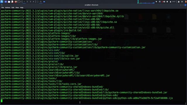Open terminal emulator launcher in panel
Viewport: 187px width, 105px height.
coord(19,2)
